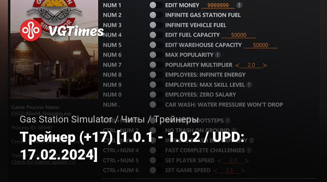This screenshot has width=327, height=182.
Task: Click the info icon beside Max Skill Level
Action: point(249,85)
